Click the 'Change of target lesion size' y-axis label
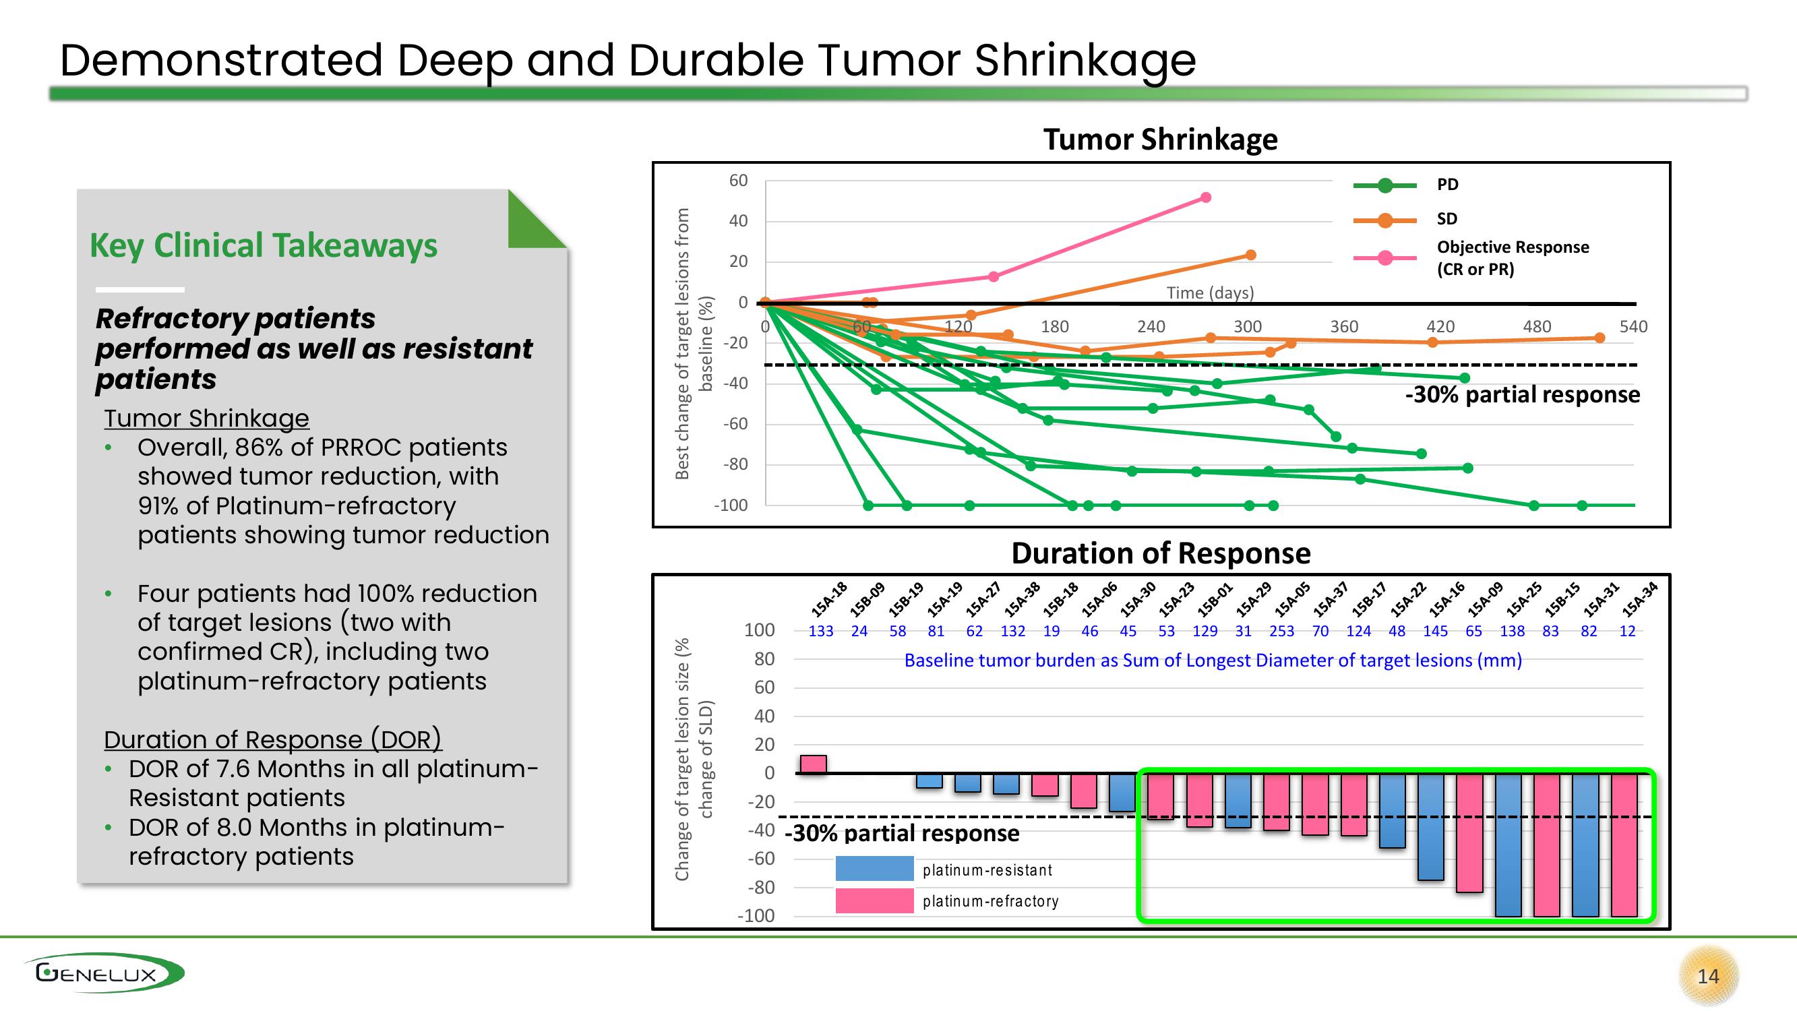The height and width of the screenshot is (1011, 1797). click(x=694, y=759)
